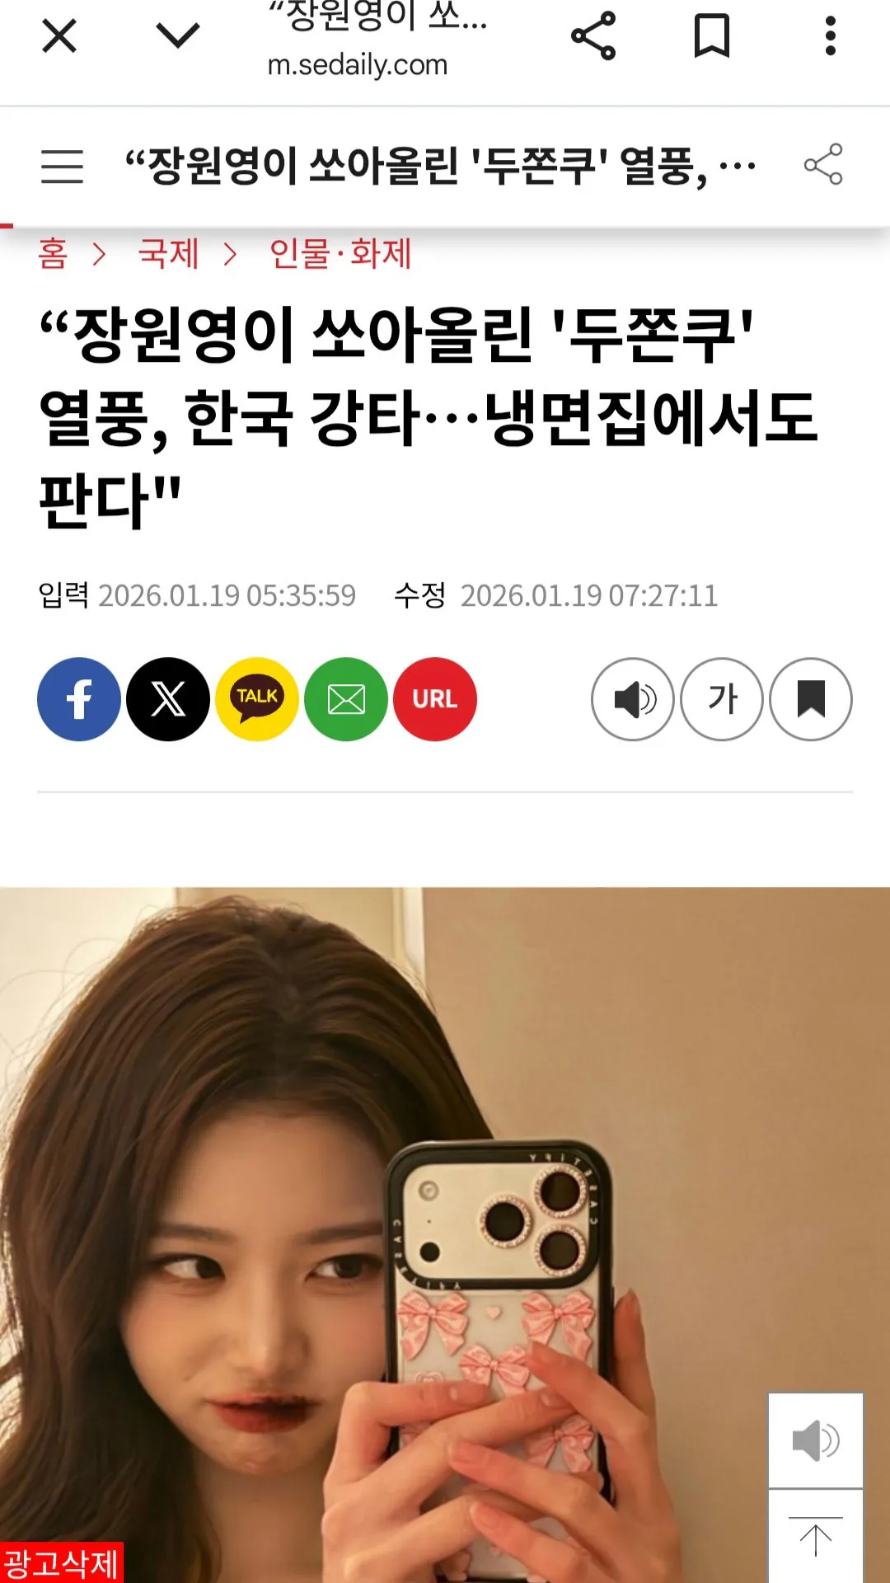Share article on Facebook
Viewport: 890px width, 1583px height.
(79, 699)
